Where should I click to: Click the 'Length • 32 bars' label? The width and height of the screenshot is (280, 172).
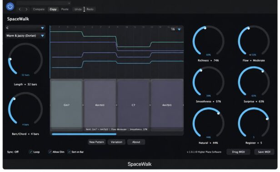[25, 85]
